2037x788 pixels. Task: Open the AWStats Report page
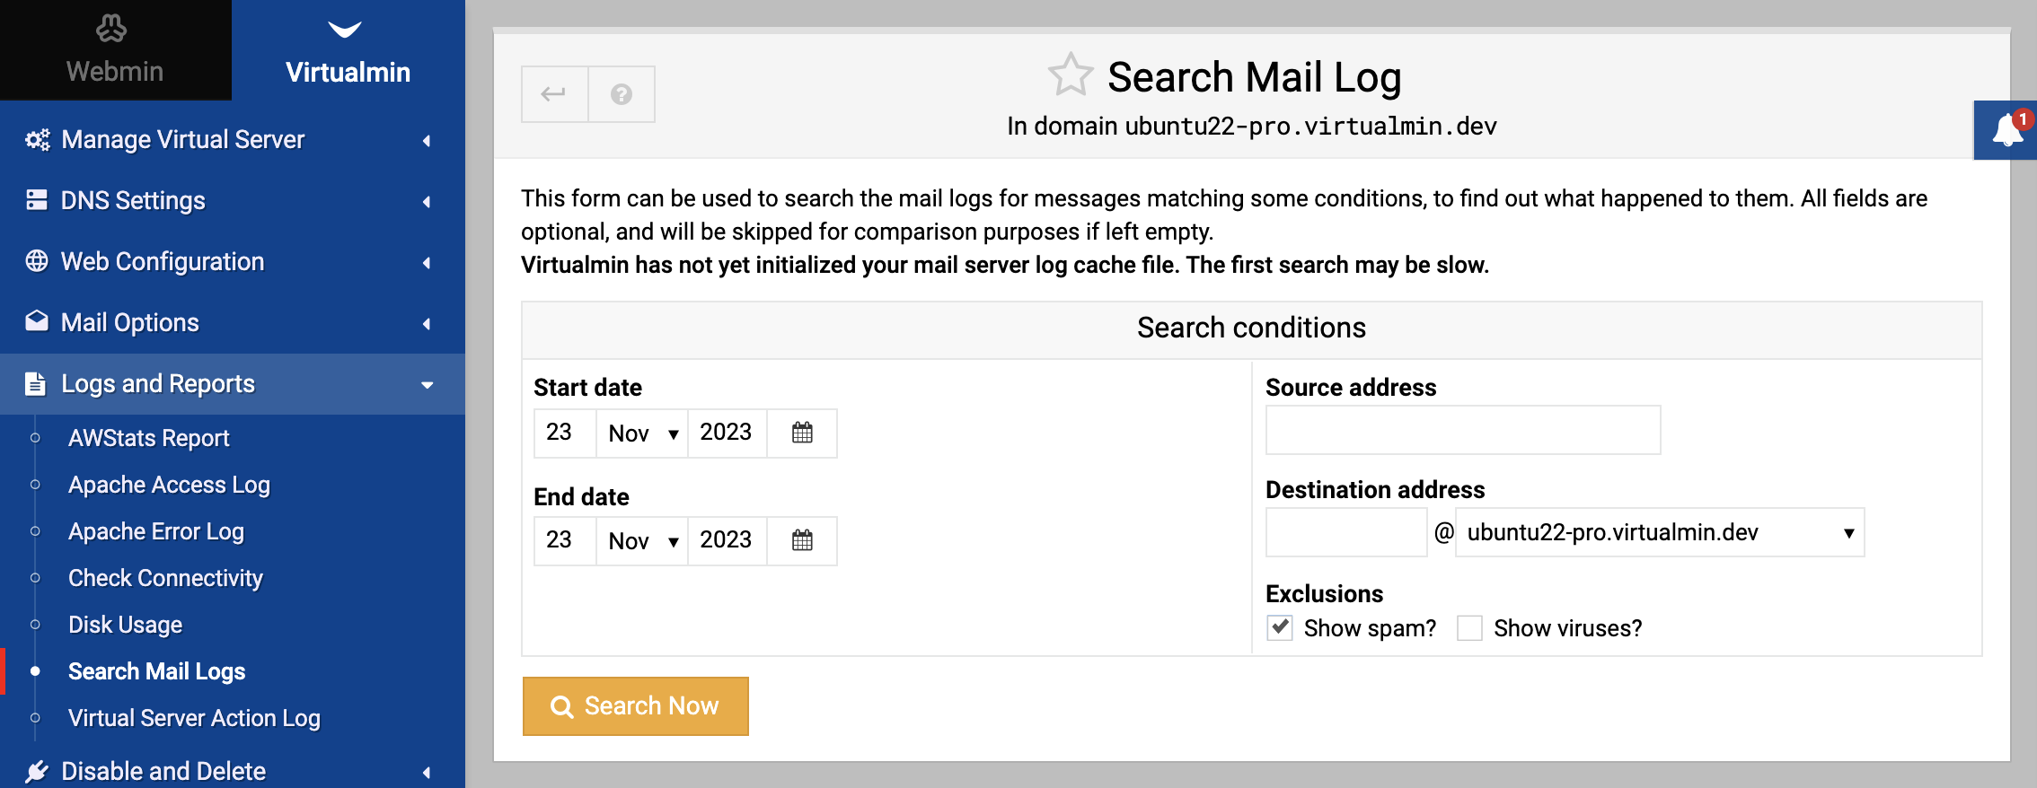tap(149, 438)
